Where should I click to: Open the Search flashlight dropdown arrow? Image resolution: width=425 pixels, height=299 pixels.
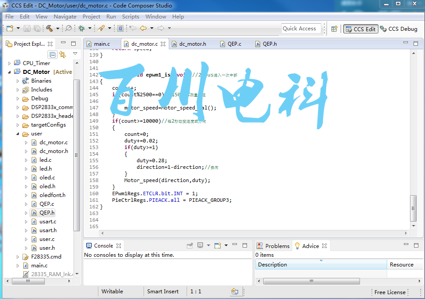[109, 28]
